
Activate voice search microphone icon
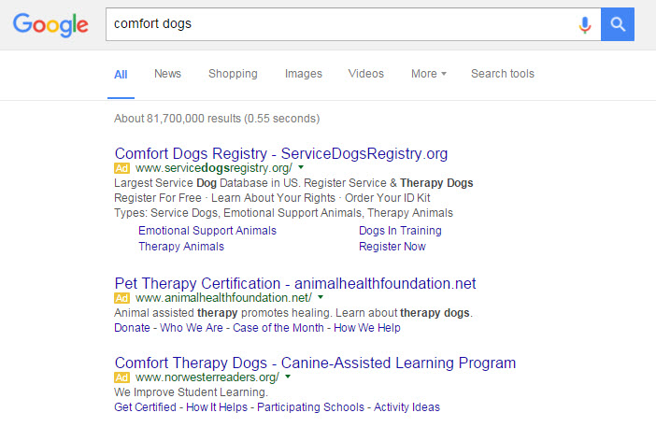click(x=584, y=24)
